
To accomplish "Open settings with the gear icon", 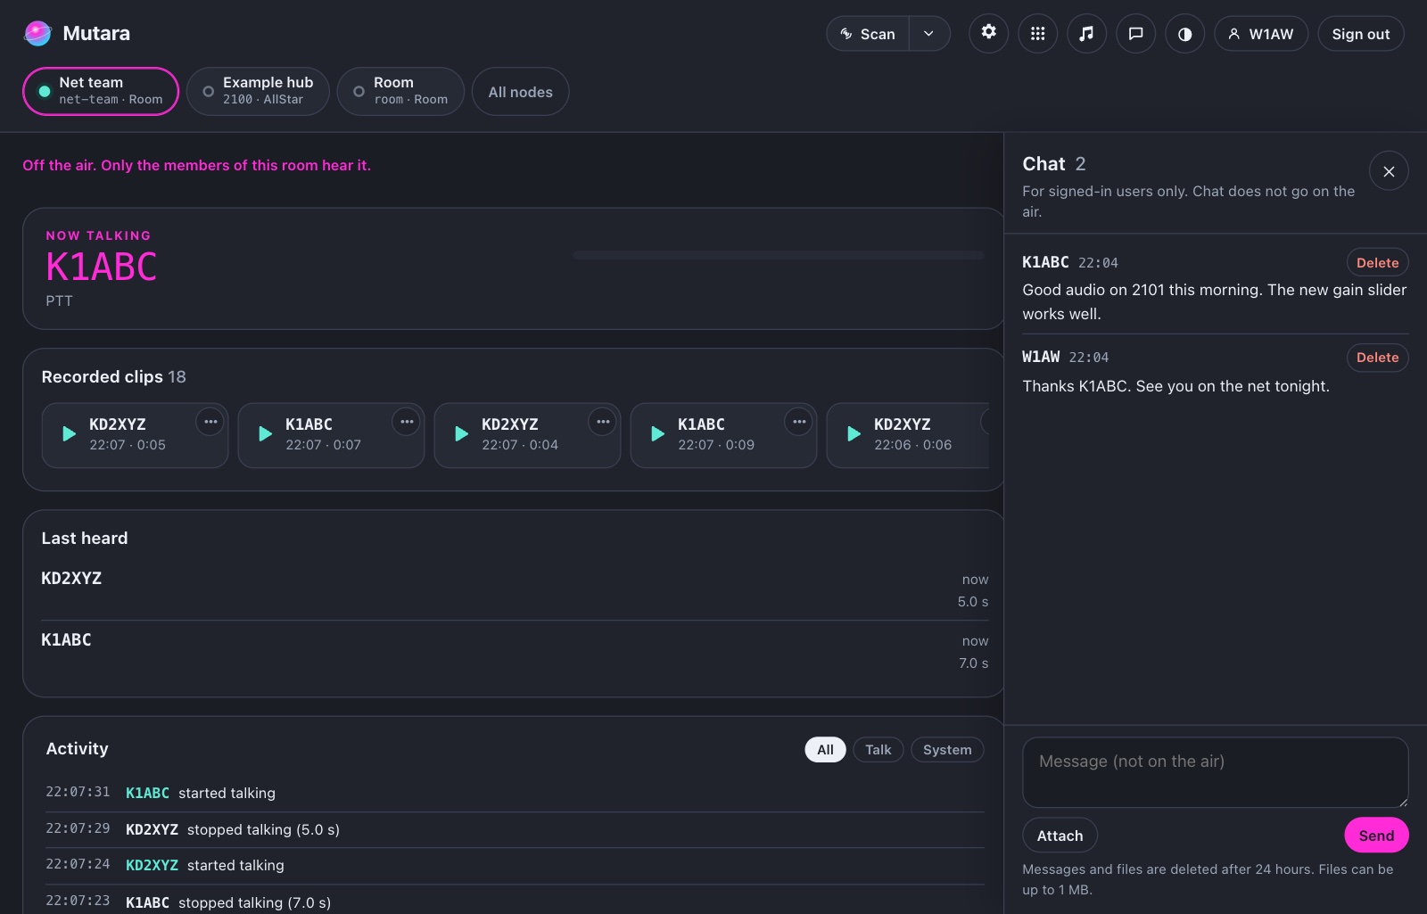I will (988, 33).
